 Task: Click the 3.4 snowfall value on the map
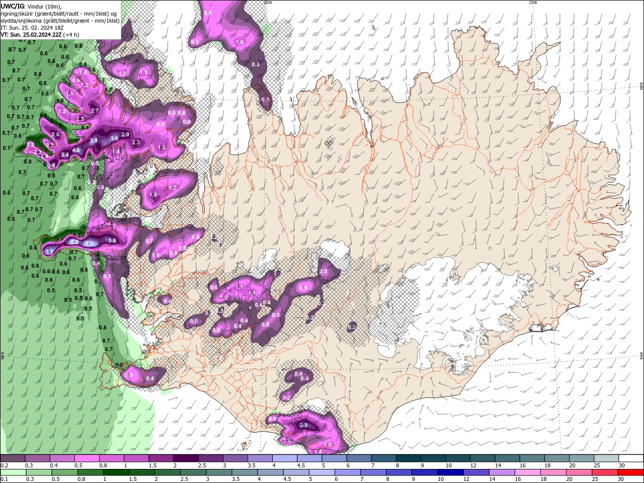point(65,155)
